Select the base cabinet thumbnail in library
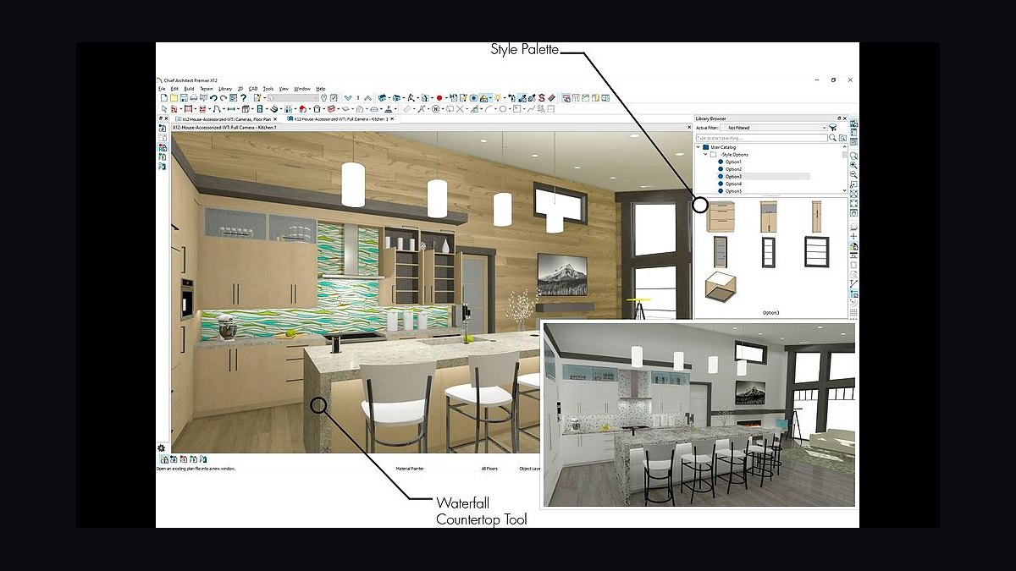The height and width of the screenshot is (571, 1016). pyautogui.click(x=721, y=217)
